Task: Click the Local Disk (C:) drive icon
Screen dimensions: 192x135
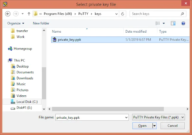Action: point(13,102)
